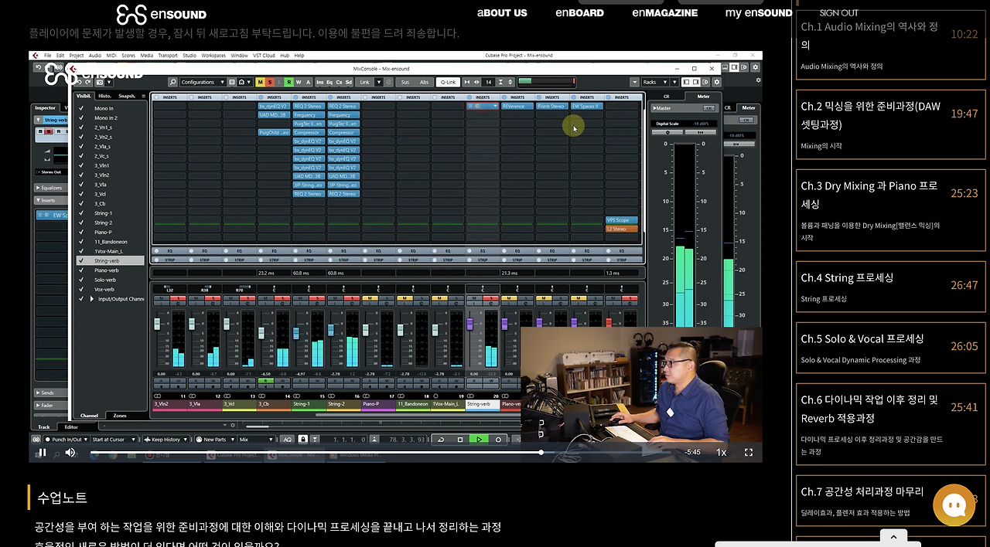Click the MixConsole redo arrow icon
The image size is (990, 547).
[x=87, y=82]
